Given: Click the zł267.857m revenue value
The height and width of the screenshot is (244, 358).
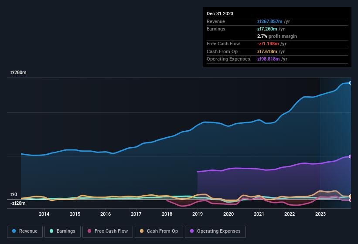Looking at the screenshot, I should pos(269,21).
